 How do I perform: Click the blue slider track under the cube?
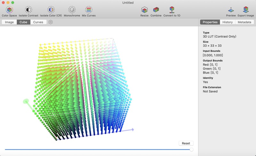coord(97,150)
